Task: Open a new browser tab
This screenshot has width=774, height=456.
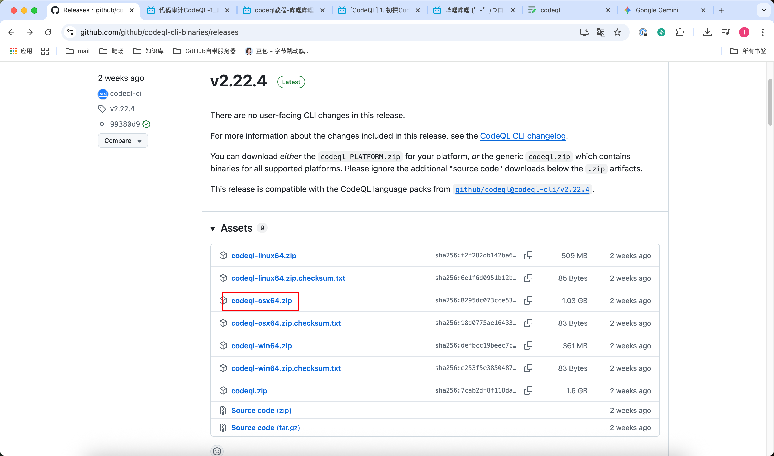Action: coord(722,10)
